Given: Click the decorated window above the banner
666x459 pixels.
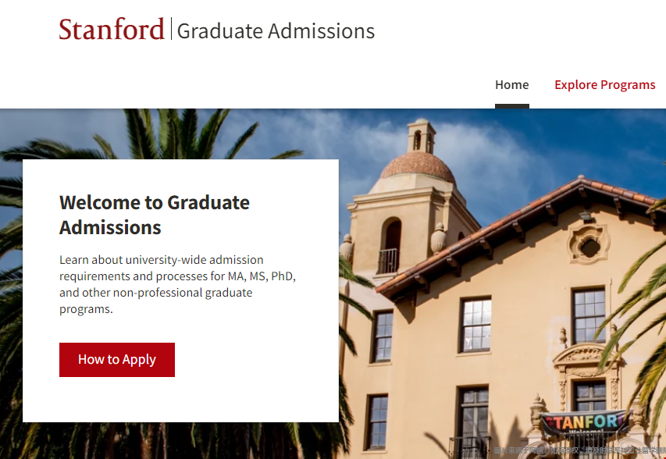Looking at the screenshot, I should pos(589,393).
